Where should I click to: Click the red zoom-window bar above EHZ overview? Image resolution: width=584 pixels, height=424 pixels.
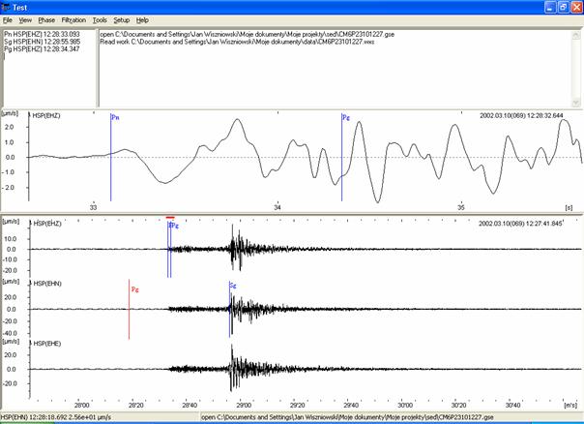(x=170, y=218)
